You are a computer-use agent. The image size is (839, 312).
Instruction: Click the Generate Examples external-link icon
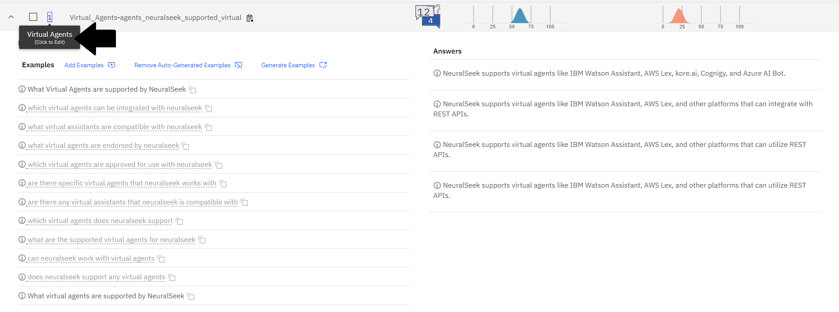[323, 65]
